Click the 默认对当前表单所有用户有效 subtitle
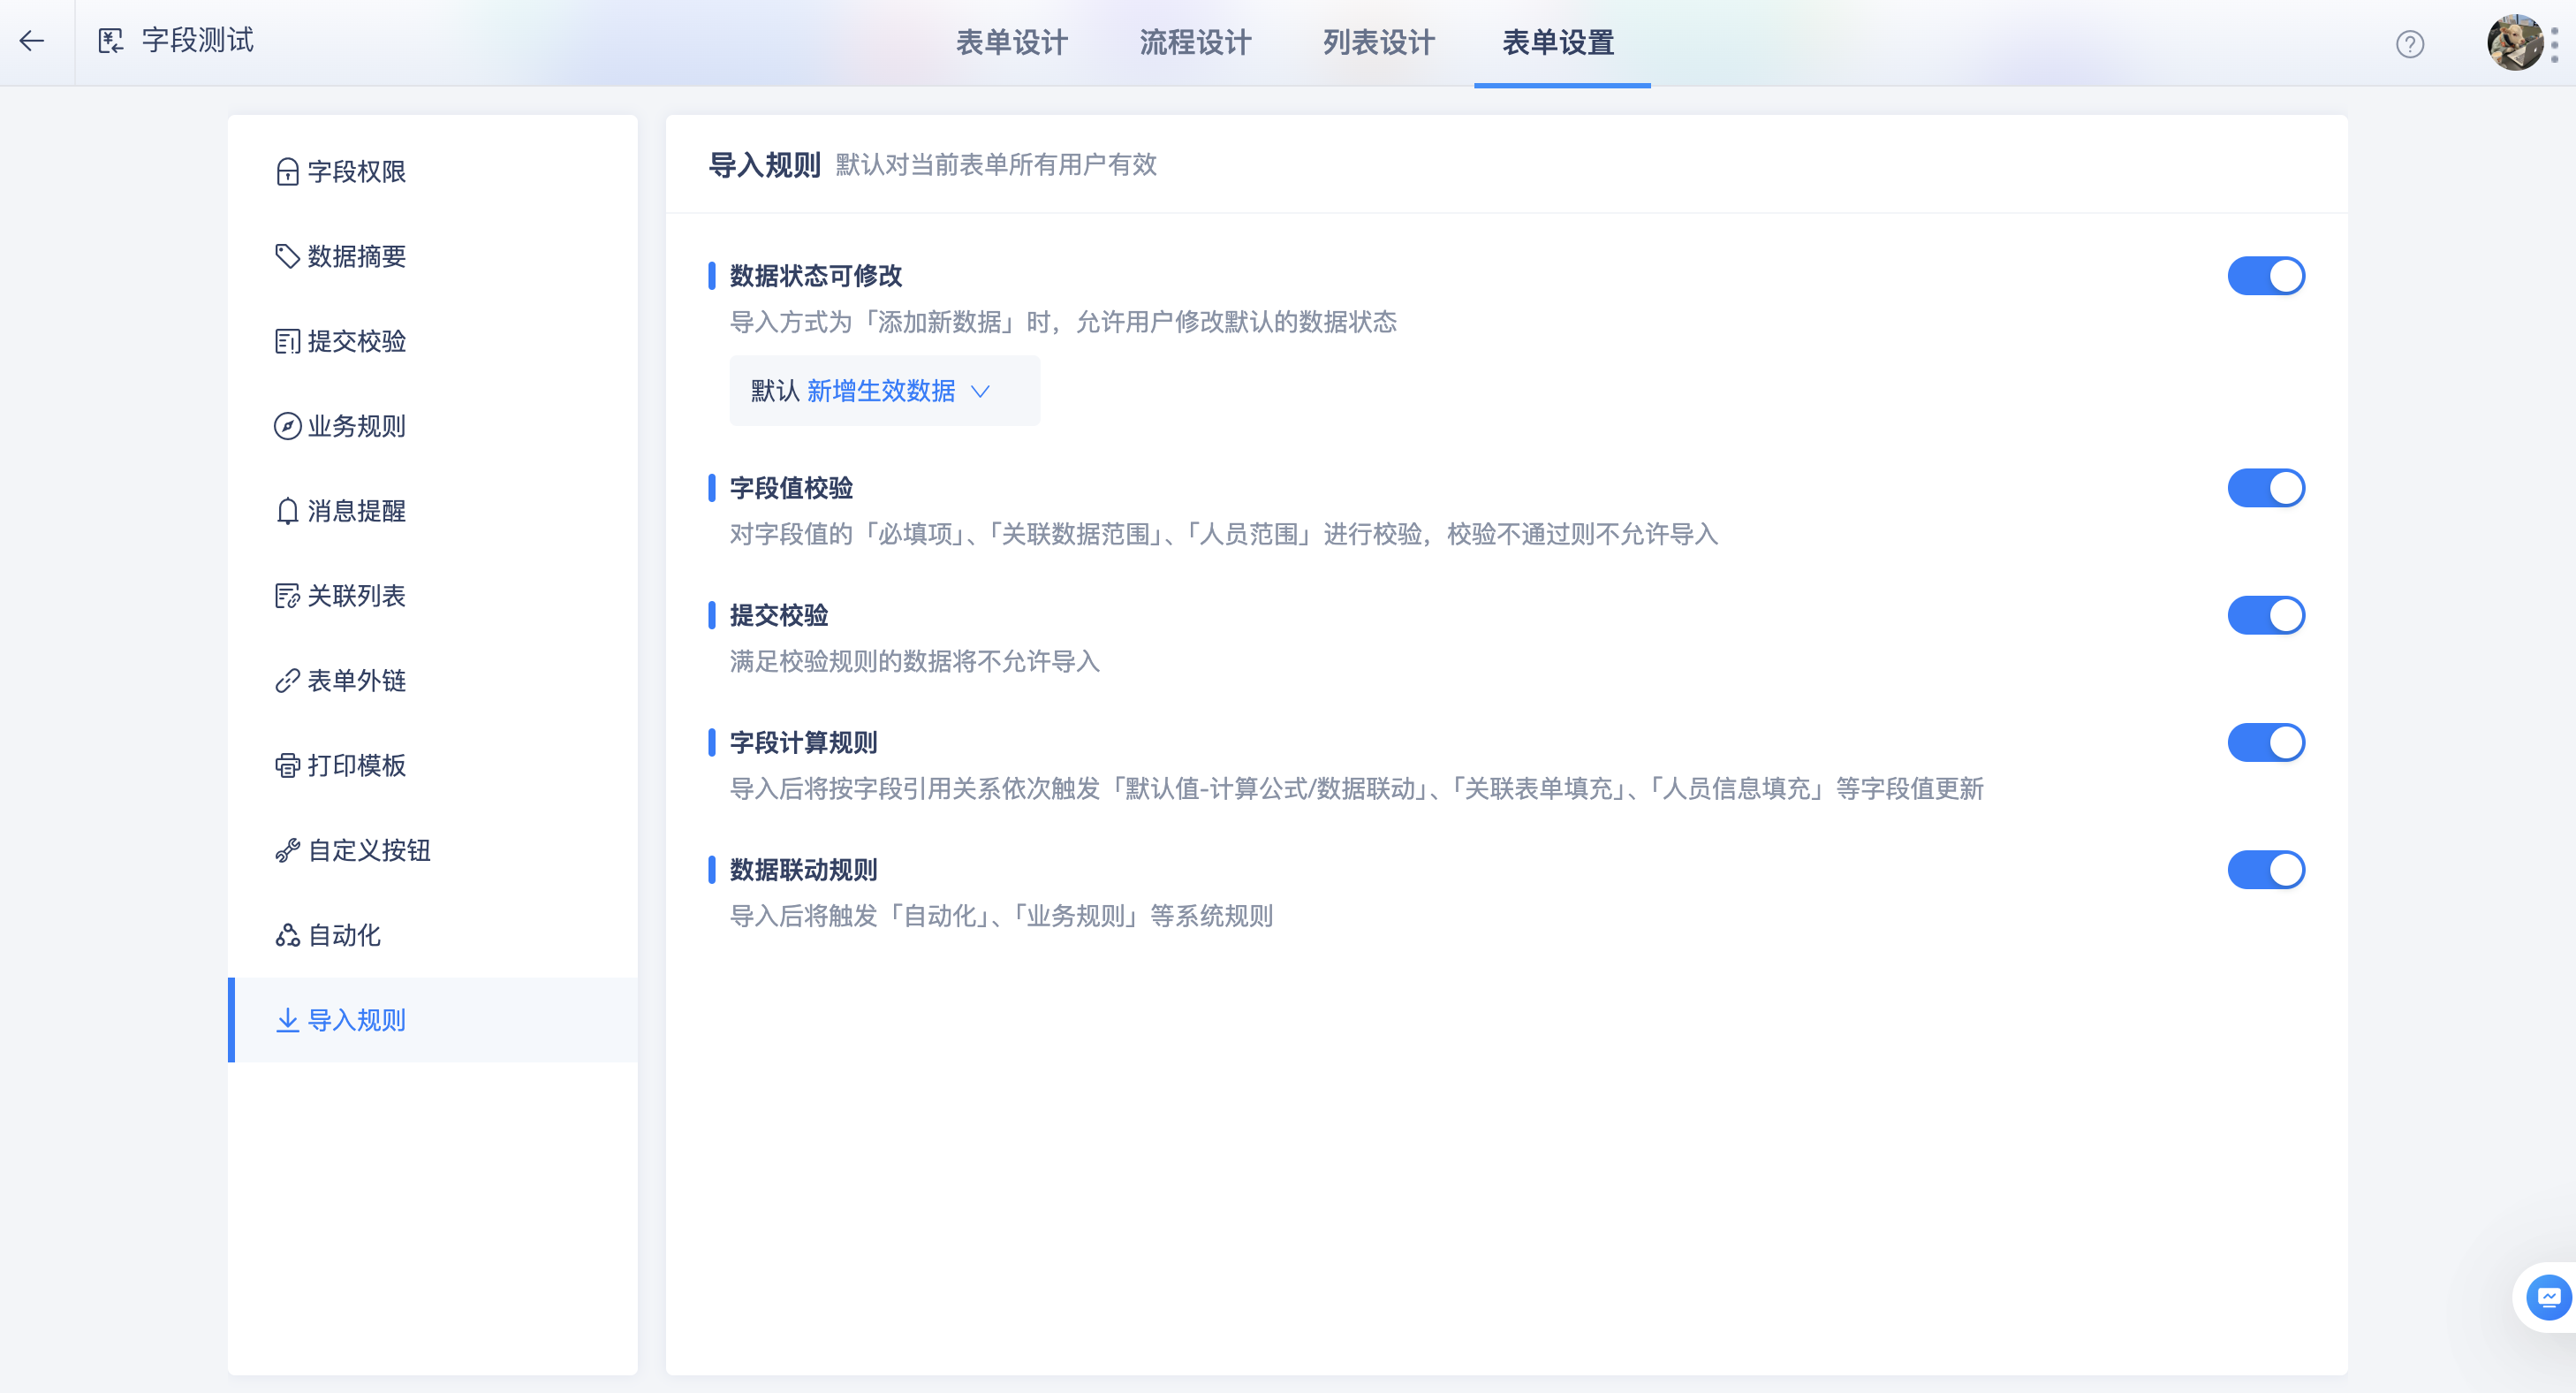 point(997,165)
